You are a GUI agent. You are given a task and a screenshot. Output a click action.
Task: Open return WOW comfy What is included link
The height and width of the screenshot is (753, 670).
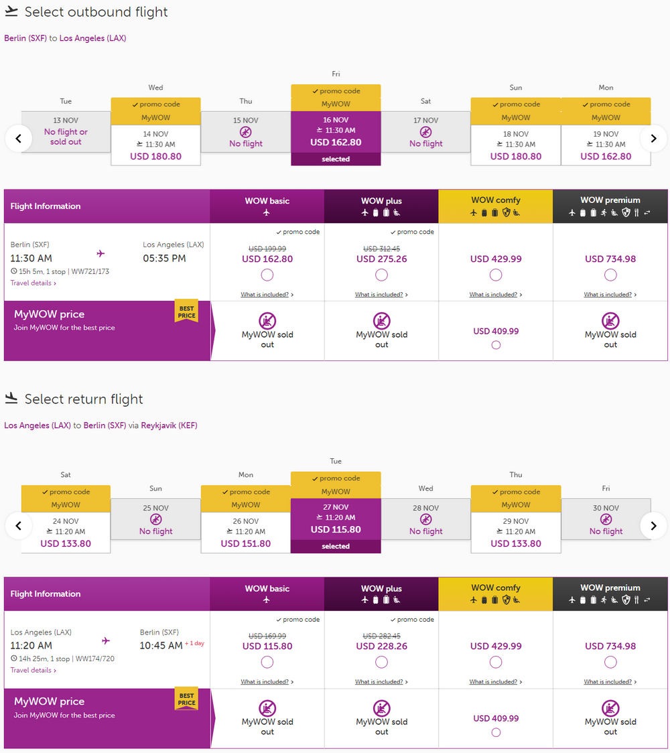tap(496, 681)
